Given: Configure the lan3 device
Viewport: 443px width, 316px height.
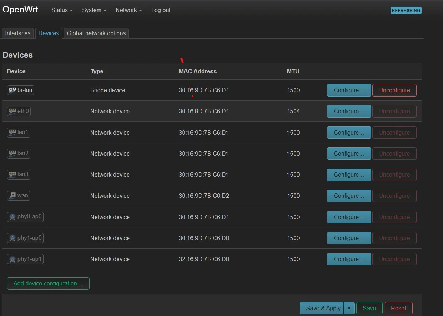Looking at the screenshot, I should (x=349, y=175).
